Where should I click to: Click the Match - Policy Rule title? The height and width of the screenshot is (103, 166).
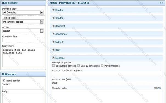[x=69, y=3]
